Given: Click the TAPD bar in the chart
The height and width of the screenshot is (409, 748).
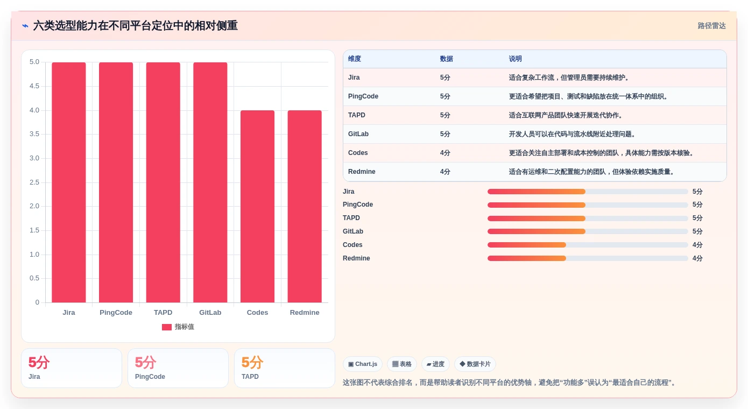Looking at the screenshot, I should coord(163,182).
